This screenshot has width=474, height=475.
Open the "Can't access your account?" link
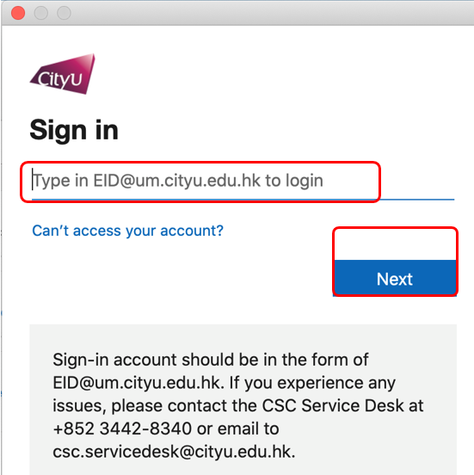(127, 231)
